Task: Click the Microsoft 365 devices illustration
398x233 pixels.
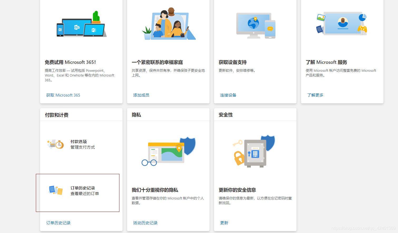Action: coord(81,24)
